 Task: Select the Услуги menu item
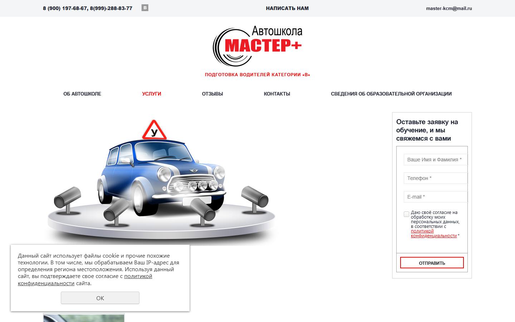click(x=152, y=94)
